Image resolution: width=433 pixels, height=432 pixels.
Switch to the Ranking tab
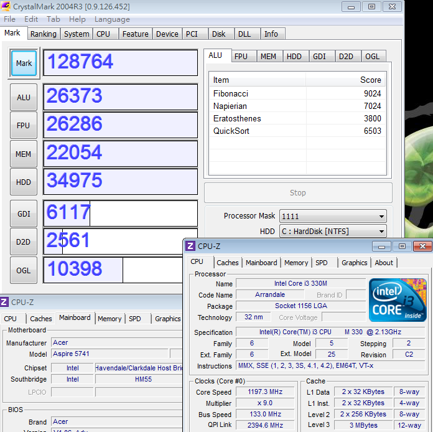(44, 34)
